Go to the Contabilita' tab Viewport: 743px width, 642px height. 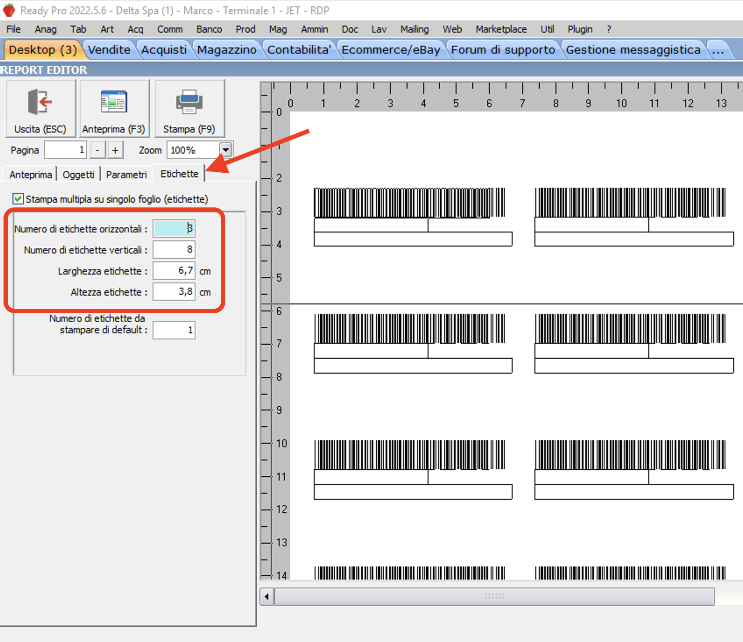(299, 50)
